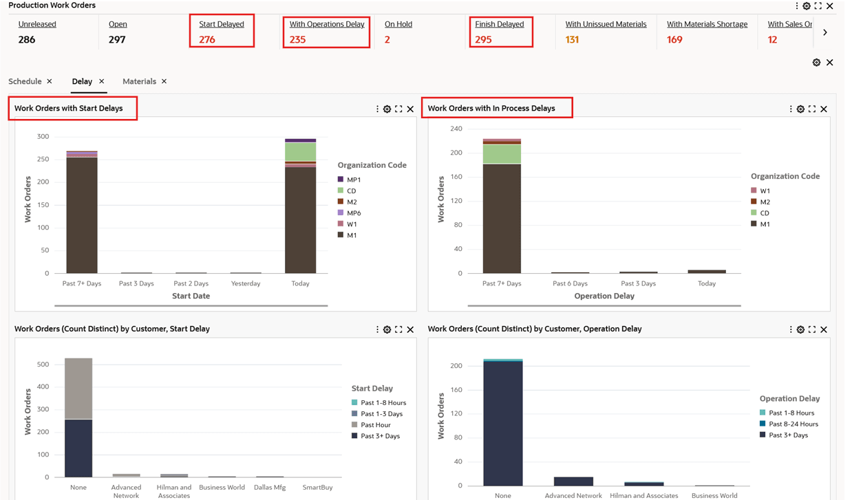This screenshot has height=500, width=852.
Task: Open Work Orders with Start Delays settings
Action: (x=387, y=109)
